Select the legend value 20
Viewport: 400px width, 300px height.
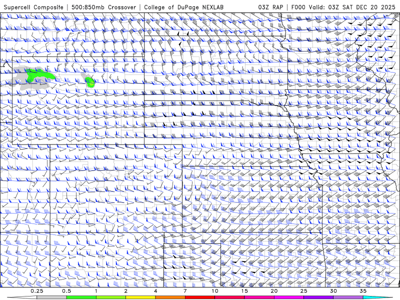[274, 291]
